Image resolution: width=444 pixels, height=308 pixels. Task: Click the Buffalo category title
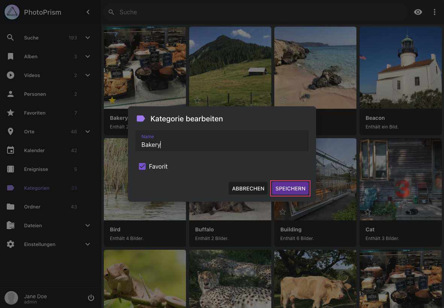204,229
